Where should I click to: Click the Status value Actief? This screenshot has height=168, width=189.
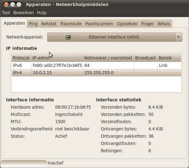pos(61,136)
